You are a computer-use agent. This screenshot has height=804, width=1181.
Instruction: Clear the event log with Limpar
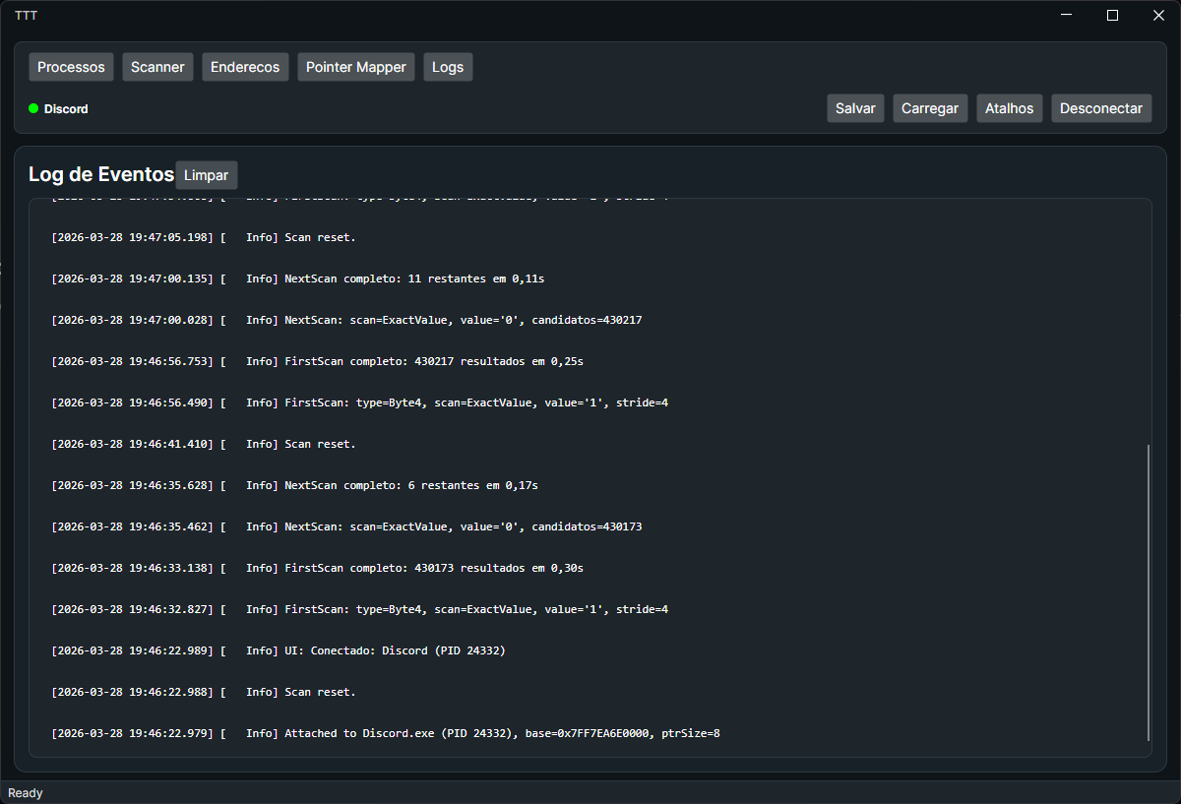click(206, 174)
